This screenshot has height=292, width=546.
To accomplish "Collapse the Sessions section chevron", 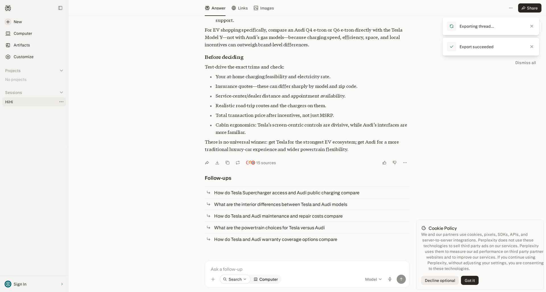I will [x=61, y=92].
